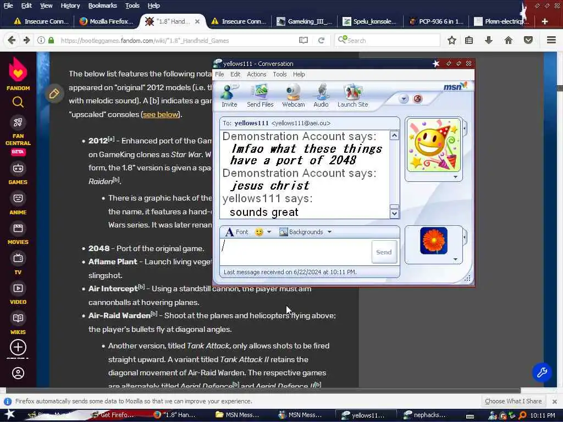This screenshot has height=422, width=563.
Task: Show bookmarks list icon
Action: pos(469,40)
